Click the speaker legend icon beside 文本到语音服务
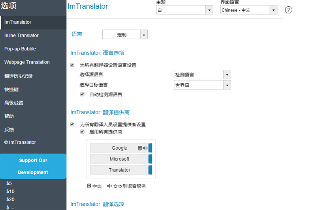The height and width of the screenshot is (210, 316). (109, 186)
